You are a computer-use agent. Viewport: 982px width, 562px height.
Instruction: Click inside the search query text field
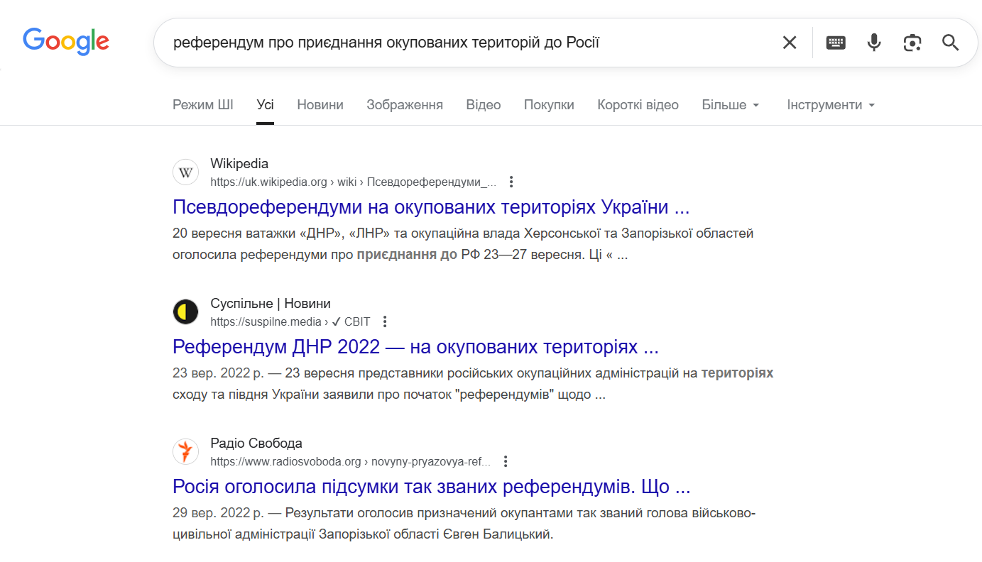(462, 43)
